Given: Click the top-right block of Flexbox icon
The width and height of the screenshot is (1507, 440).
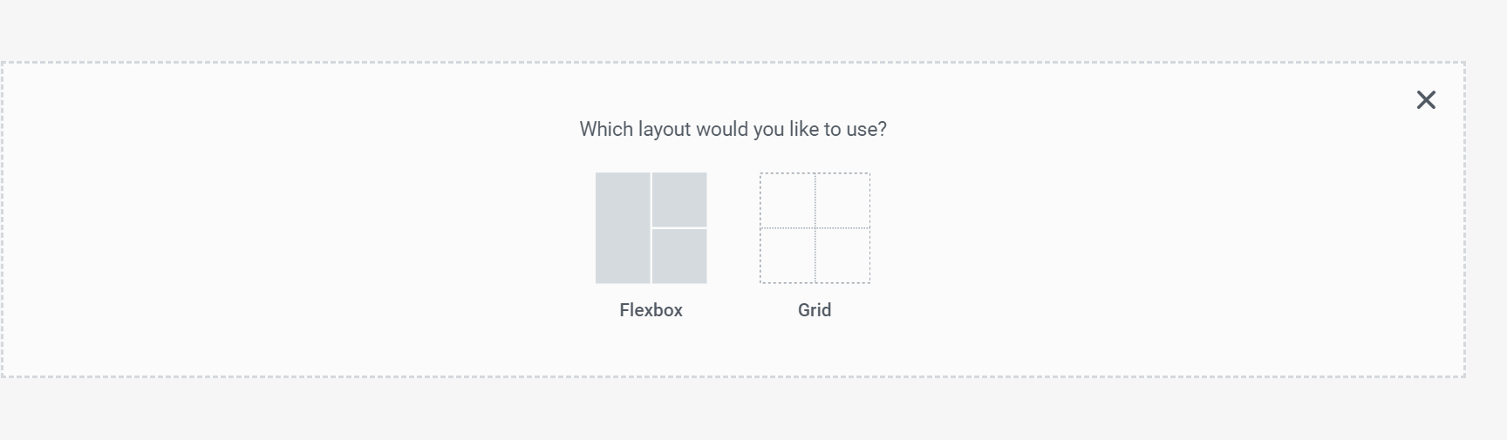Looking at the screenshot, I should click(679, 200).
